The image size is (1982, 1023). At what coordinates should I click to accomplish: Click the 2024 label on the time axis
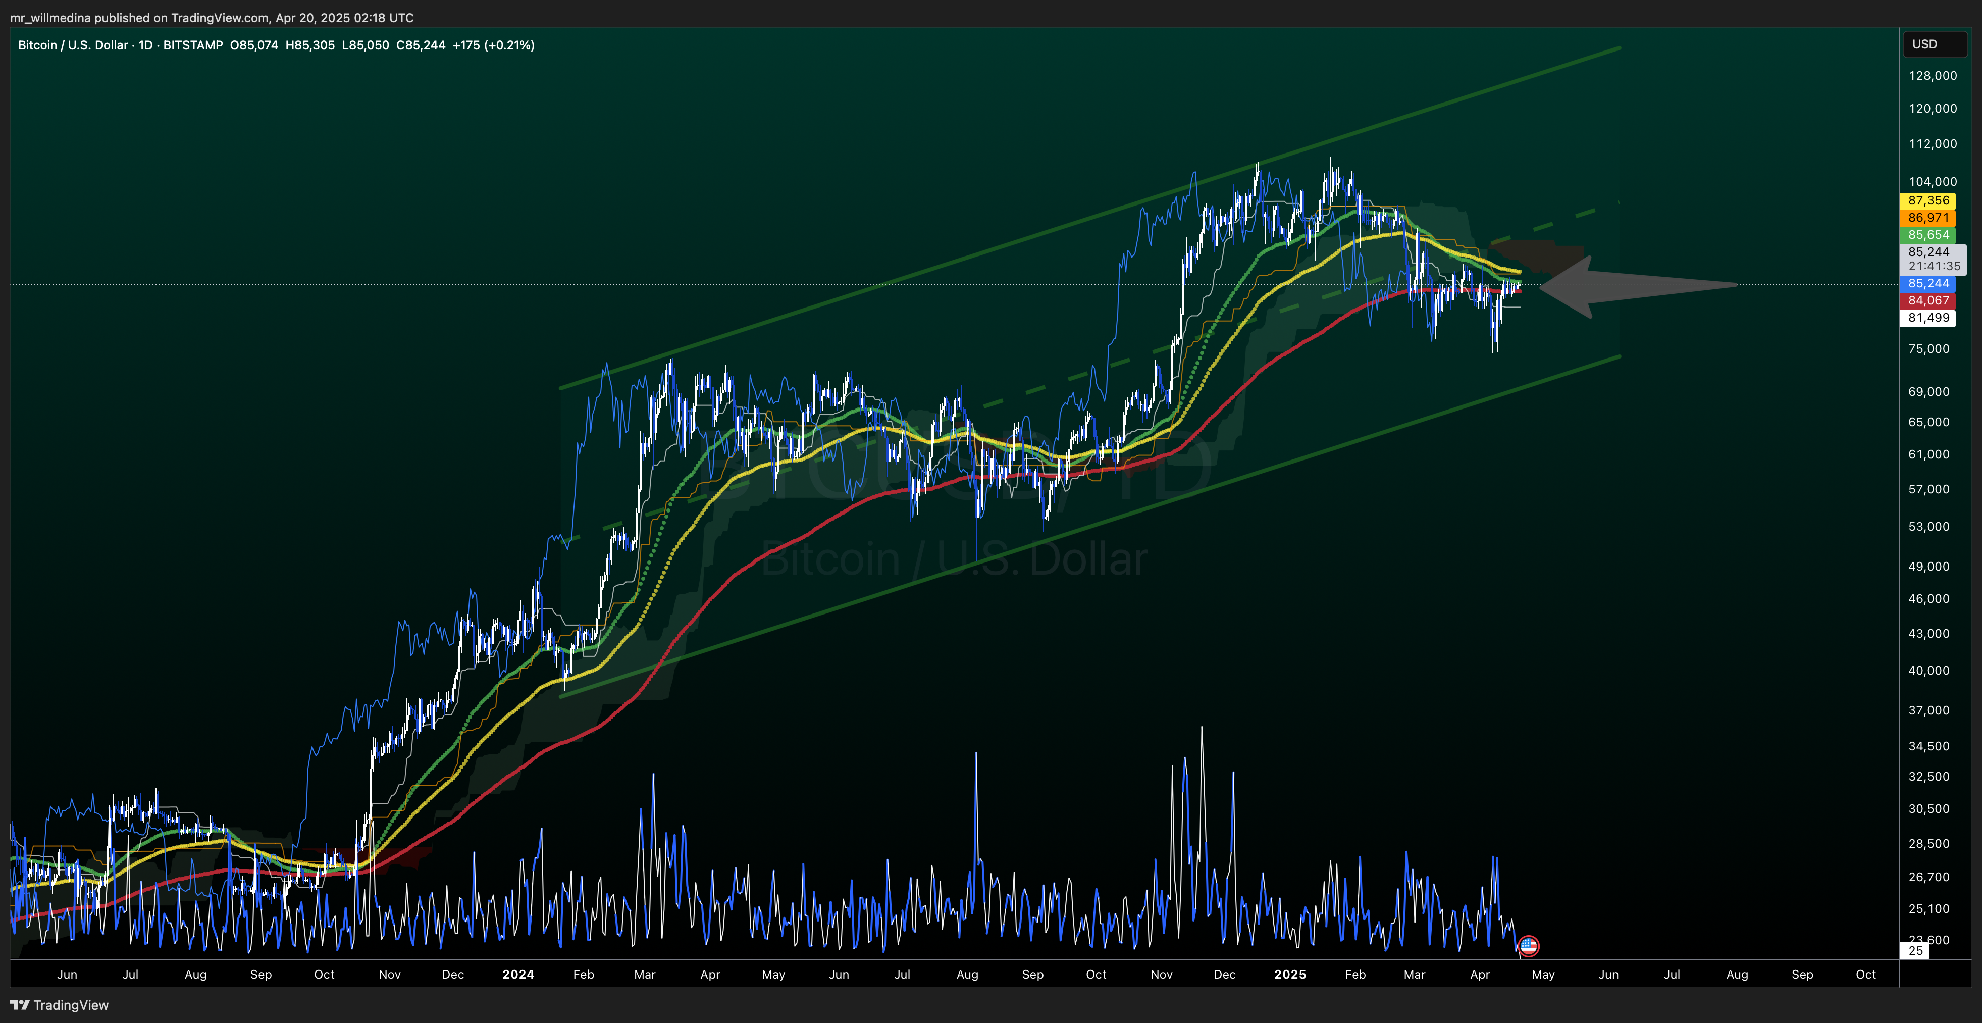518,975
